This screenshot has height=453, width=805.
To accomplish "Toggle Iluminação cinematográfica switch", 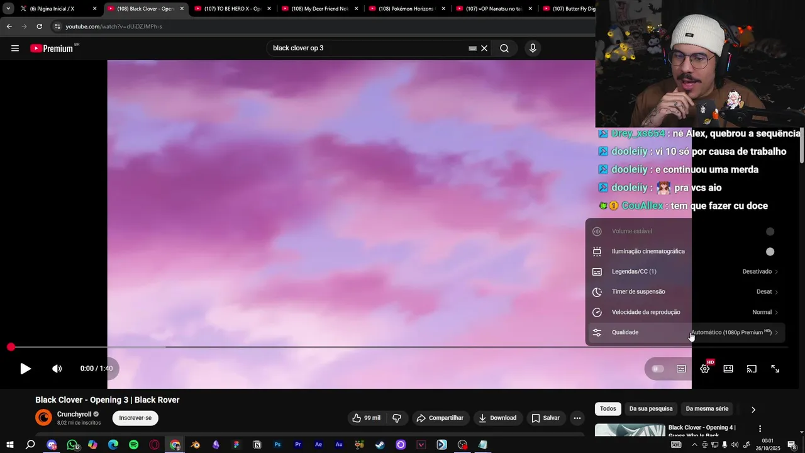I will click(770, 252).
